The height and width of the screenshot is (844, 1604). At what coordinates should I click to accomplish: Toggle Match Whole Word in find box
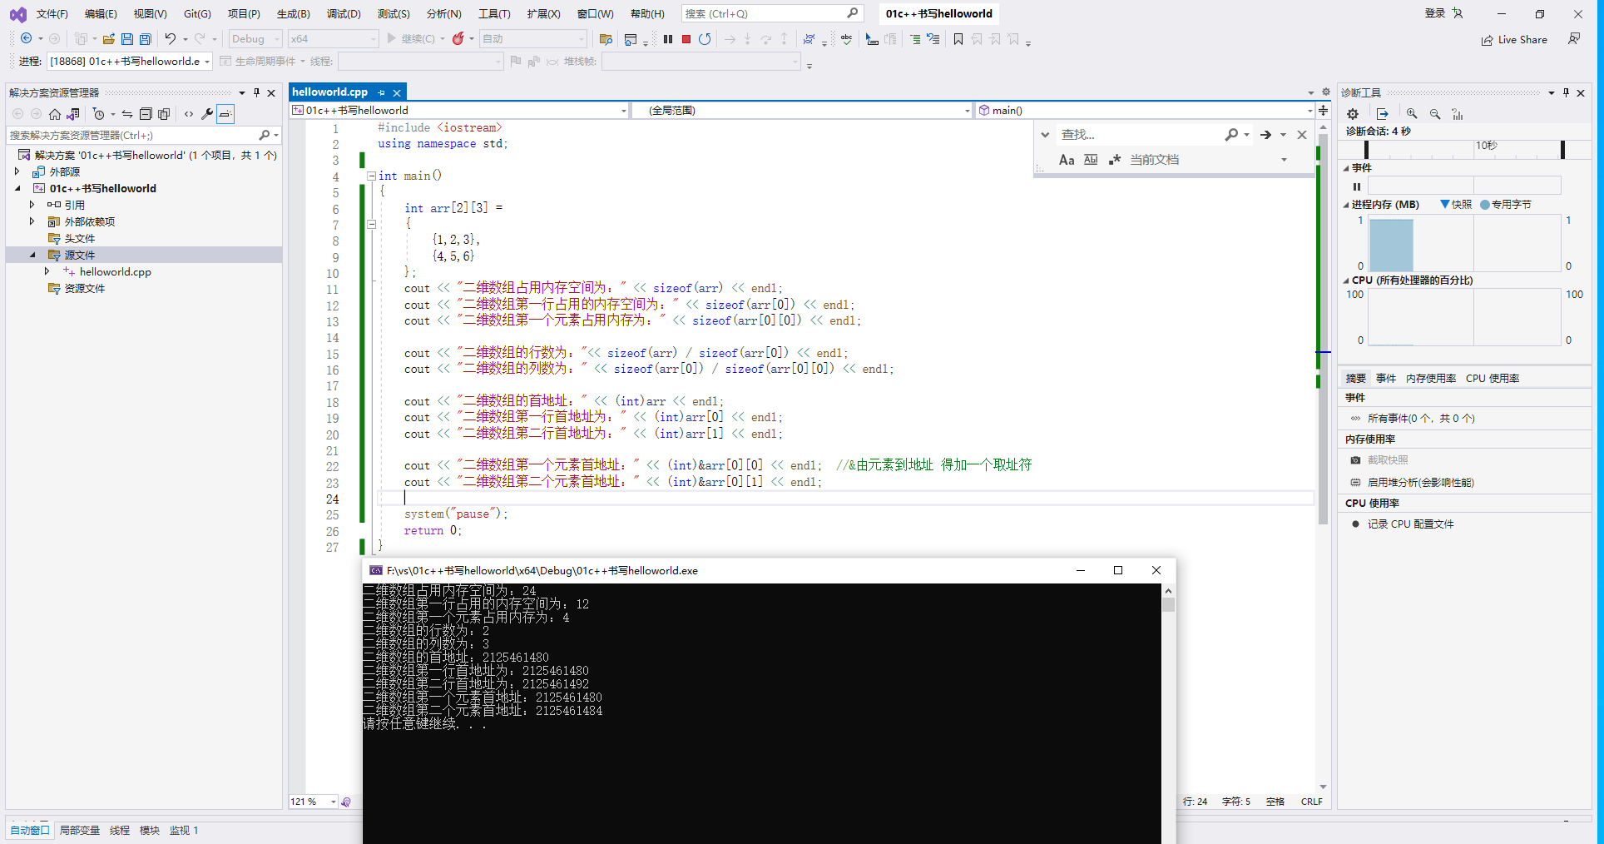click(1091, 160)
